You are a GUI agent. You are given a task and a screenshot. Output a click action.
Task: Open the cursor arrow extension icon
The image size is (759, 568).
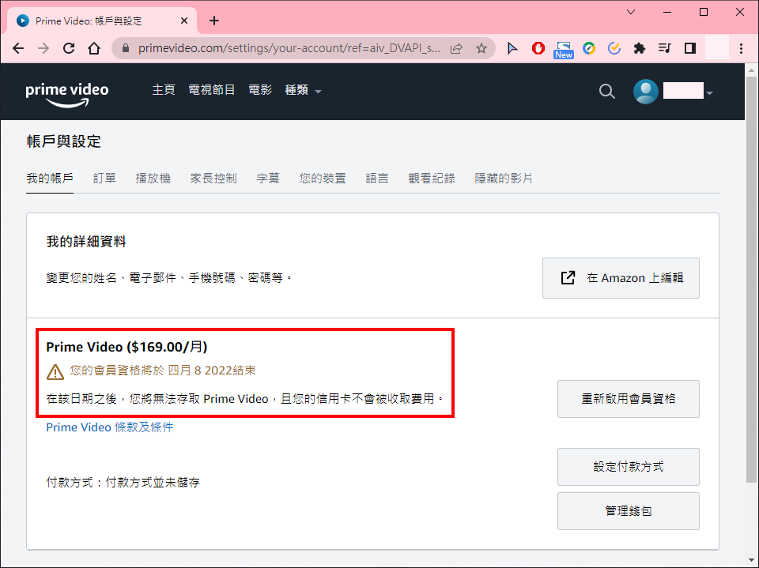(512, 48)
